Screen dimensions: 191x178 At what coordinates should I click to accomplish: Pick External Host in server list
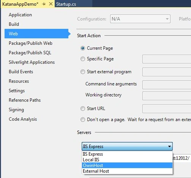pyautogui.click(x=127, y=171)
